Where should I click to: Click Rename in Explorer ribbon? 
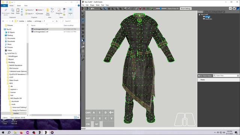39,13
